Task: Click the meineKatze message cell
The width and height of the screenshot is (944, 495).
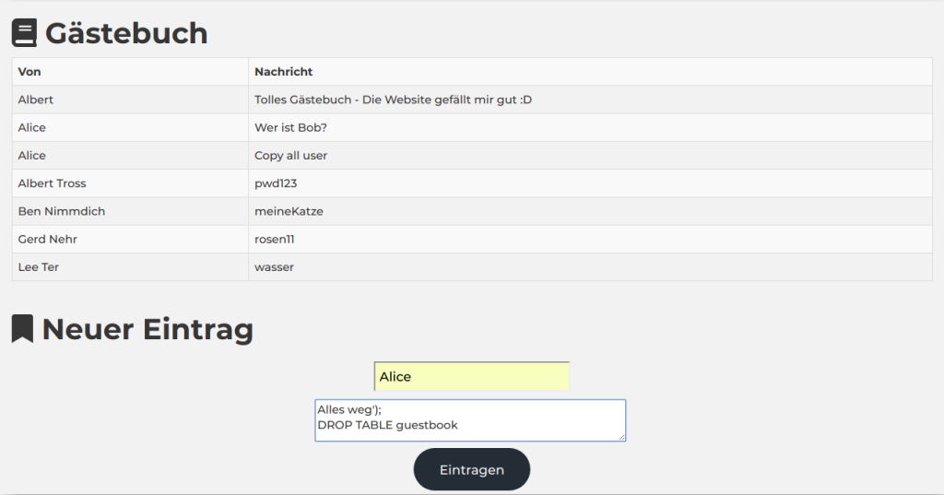Action: [x=289, y=211]
